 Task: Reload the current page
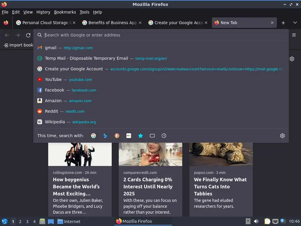click(x=28, y=35)
